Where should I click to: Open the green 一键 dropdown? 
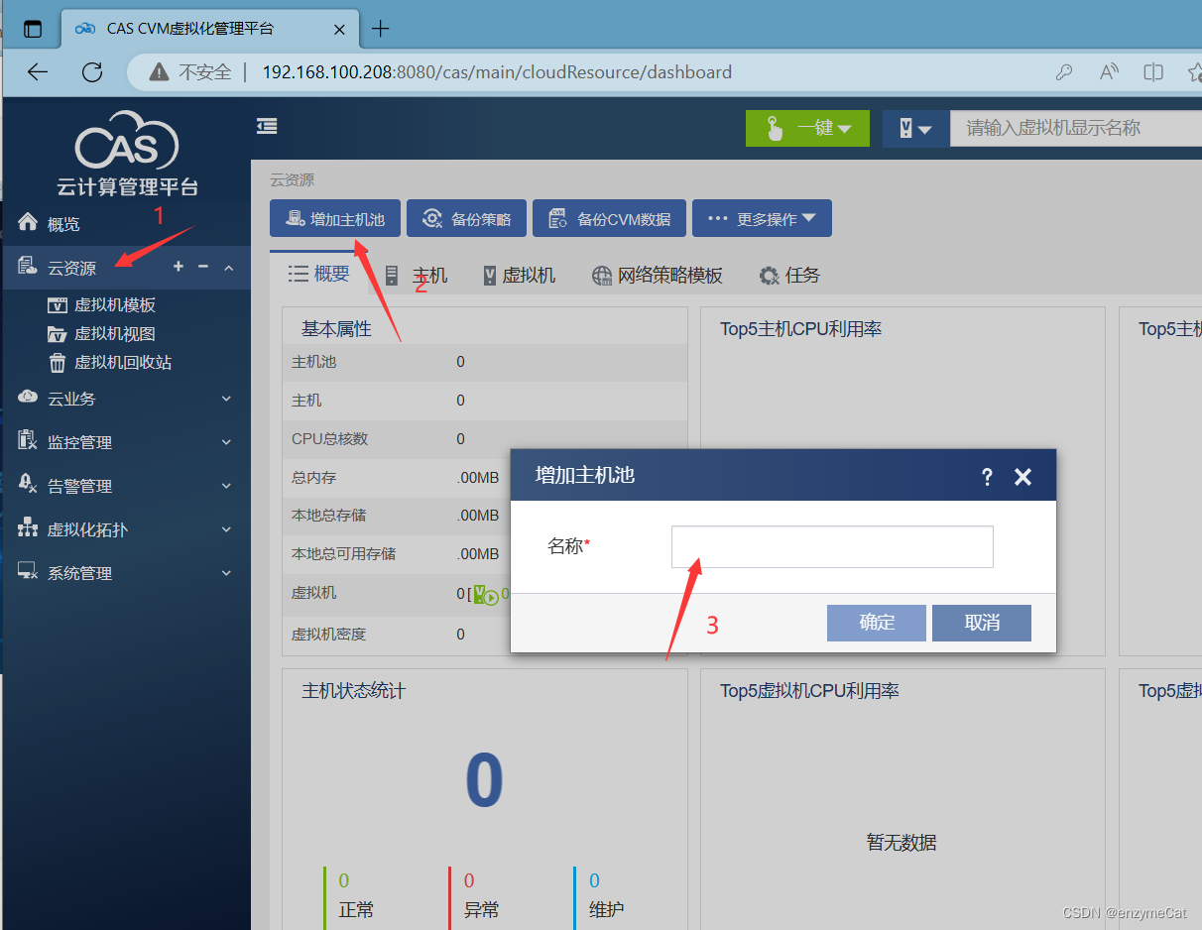806,128
